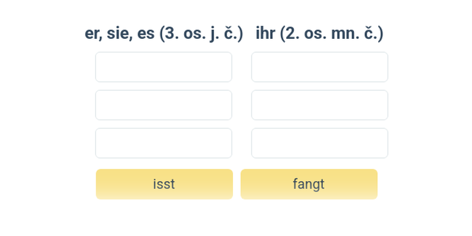Click the isst word tile
Image resolution: width=472 pixels, height=236 pixels.
tap(164, 184)
